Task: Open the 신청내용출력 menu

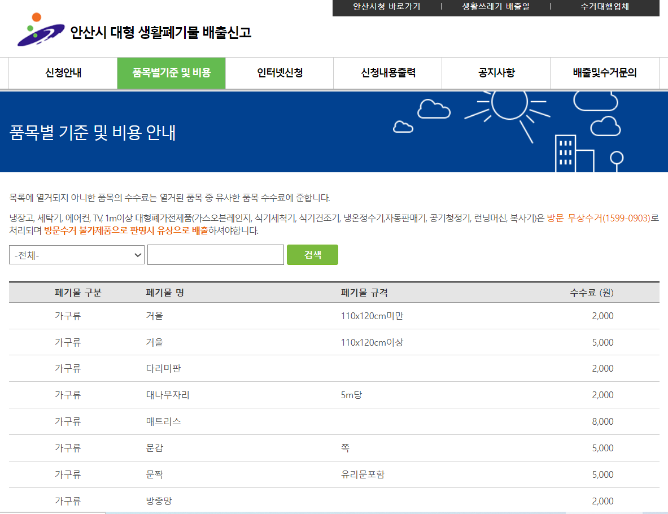Action: click(x=387, y=73)
